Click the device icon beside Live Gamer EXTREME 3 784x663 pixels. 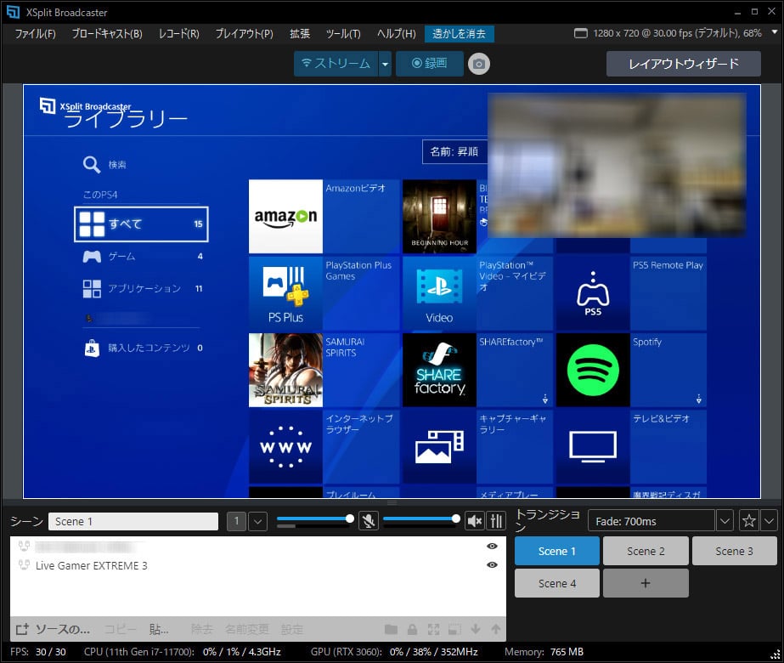point(24,565)
